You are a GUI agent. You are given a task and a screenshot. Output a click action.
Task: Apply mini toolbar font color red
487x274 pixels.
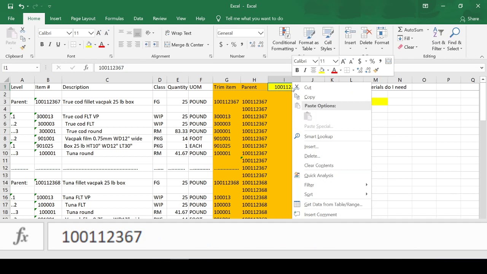click(334, 70)
